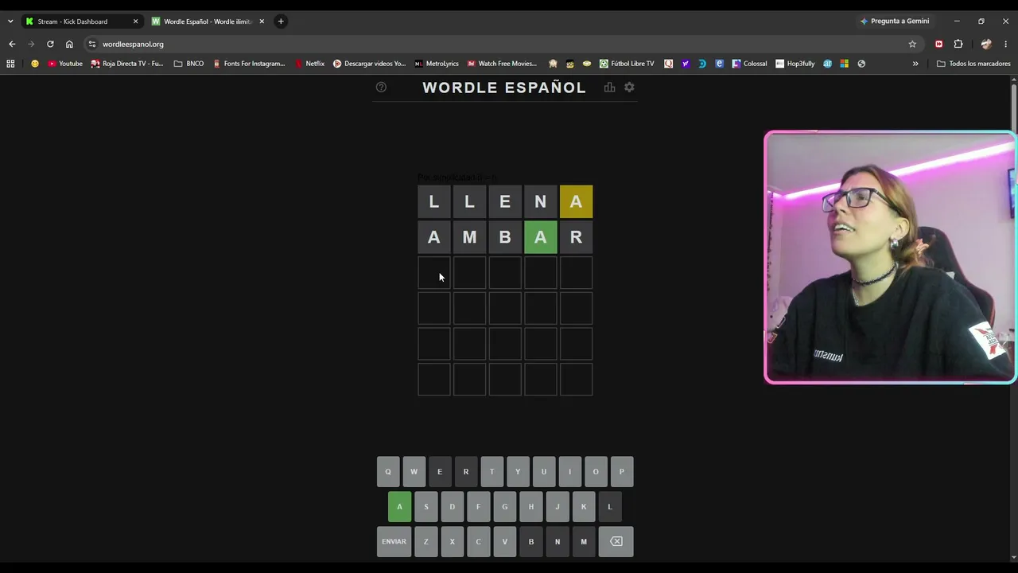Open the Apps grid in the bookmarks bar
This screenshot has height=573, width=1018.
tap(10, 64)
